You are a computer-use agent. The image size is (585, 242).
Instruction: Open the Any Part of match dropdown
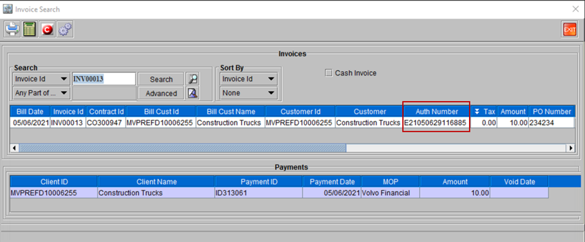pos(41,93)
